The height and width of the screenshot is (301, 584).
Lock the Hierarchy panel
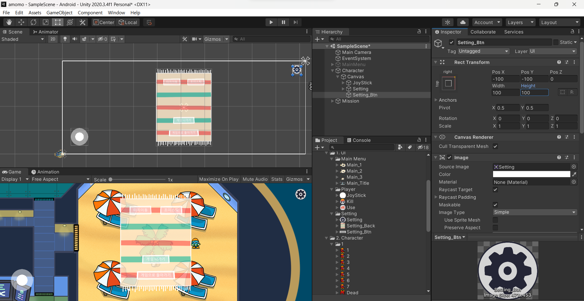[419, 32]
